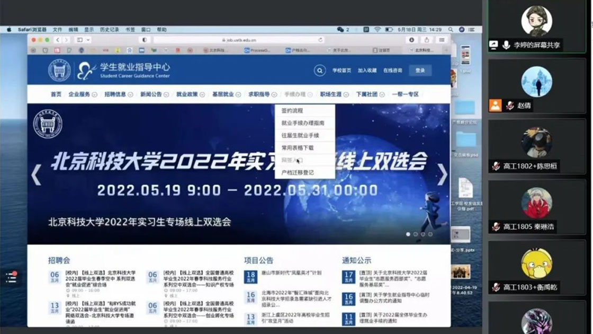
Task: Open the Apple menu
Action: [x=8, y=30]
